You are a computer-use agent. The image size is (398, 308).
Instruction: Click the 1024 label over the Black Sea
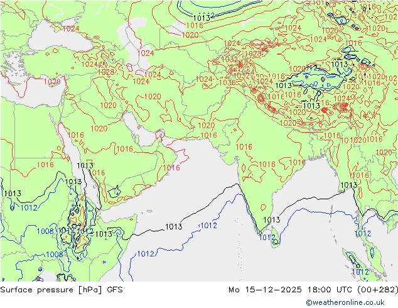coord(71,29)
